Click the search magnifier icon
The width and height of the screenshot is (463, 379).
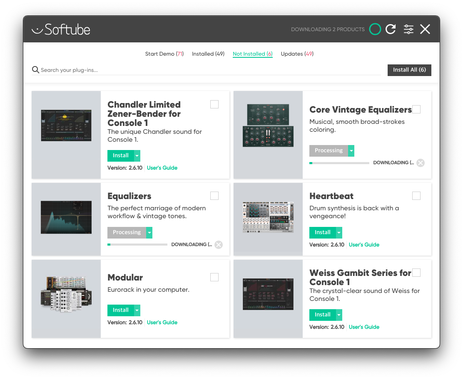pyautogui.click(x=35, y=70)
